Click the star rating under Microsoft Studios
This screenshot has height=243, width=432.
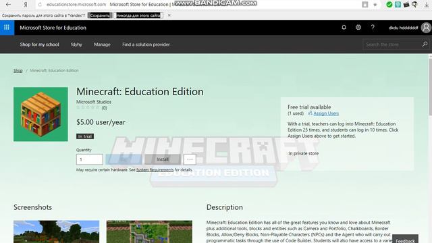[x=88, y=108]
